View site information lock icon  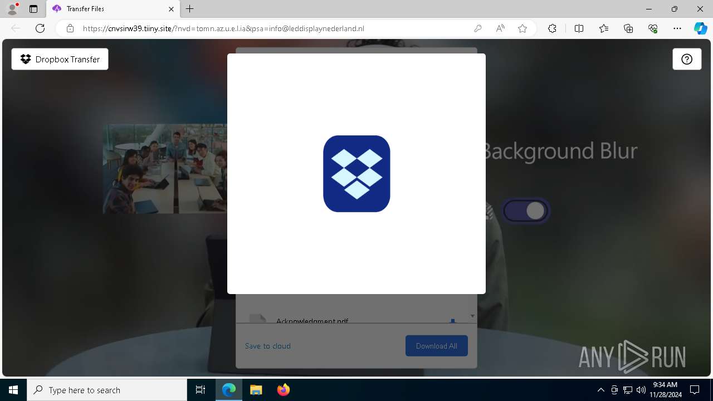(x=70, y=28)
